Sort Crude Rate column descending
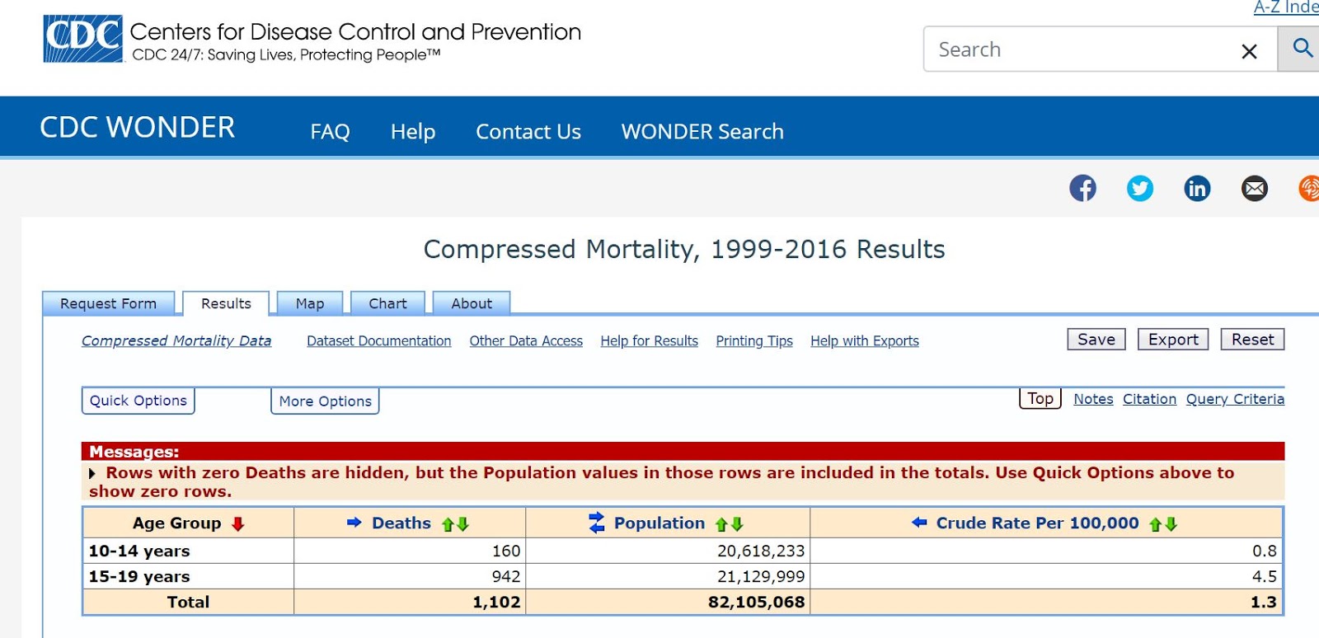This screenshot has height=638, width=1319. [1171, 524]
